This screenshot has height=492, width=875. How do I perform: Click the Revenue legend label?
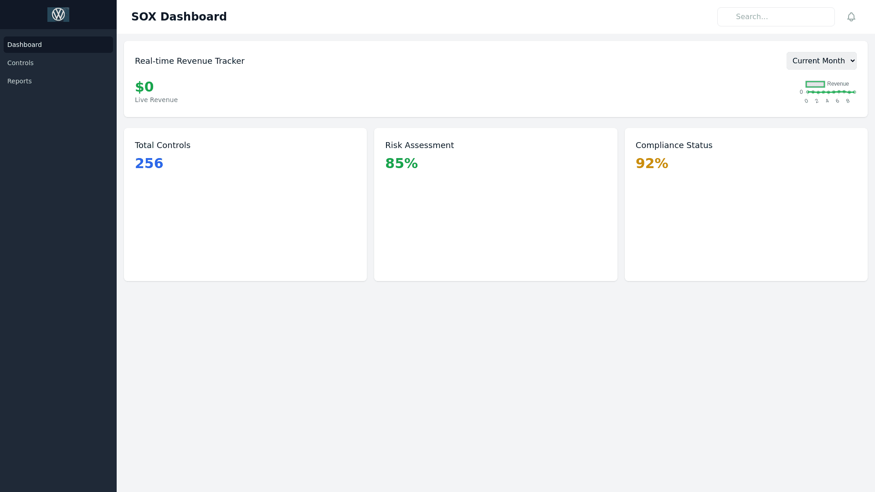click(838, 84)
